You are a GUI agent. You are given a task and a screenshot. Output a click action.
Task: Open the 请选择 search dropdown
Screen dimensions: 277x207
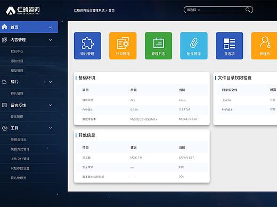coord(193,10)
